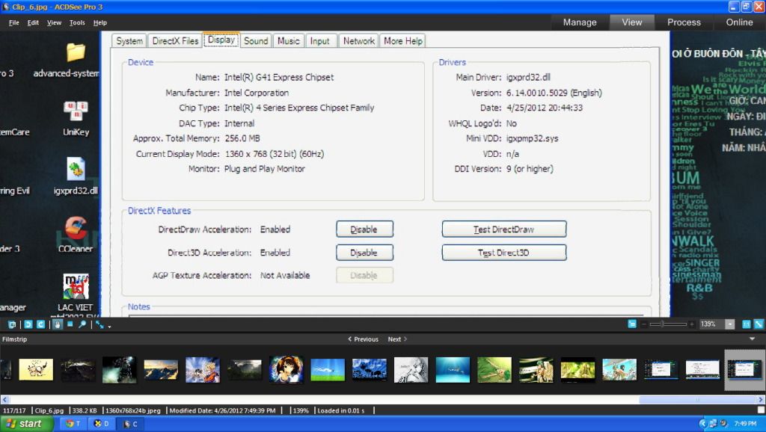The width and height of the screenshot is (766, 432).
Task: Open the File menu
Action: (x=14, y=22)
